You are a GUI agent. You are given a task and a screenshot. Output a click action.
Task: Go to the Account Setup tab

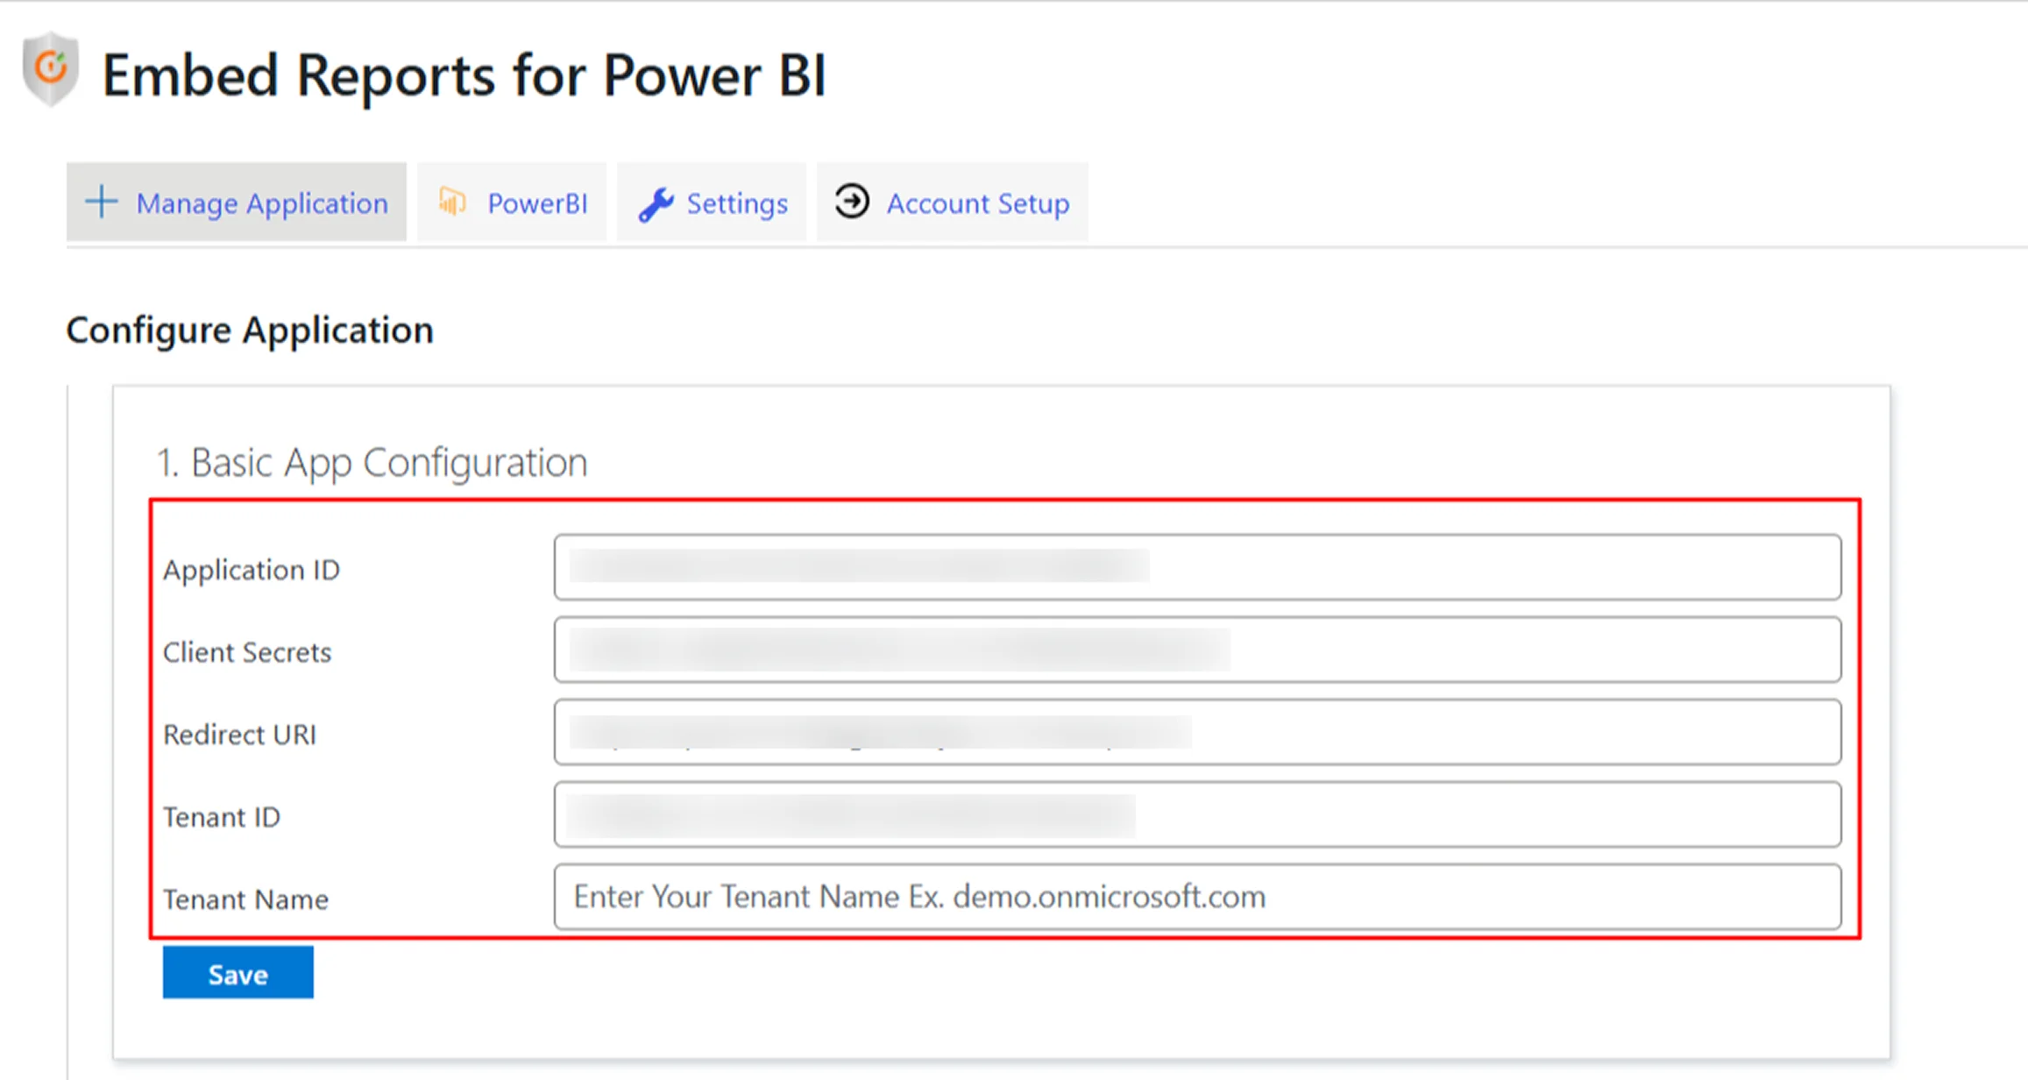point(953,202)
